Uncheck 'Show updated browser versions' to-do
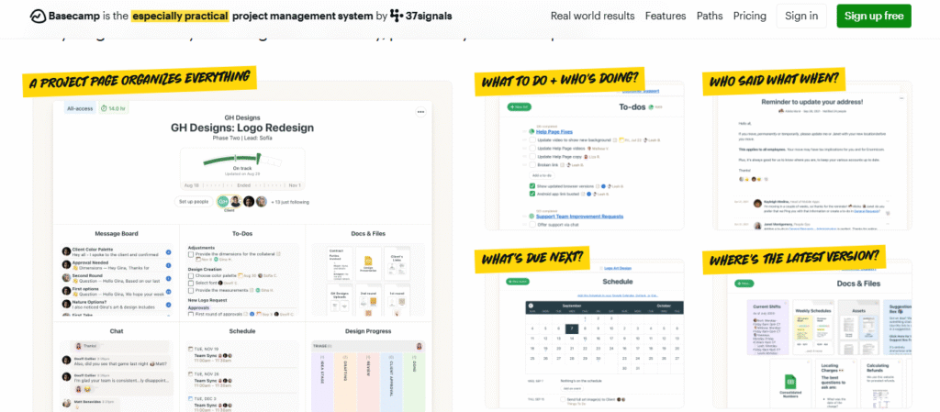The width and height of the screenshot is (940, 412). pyautogui.click(x=532, y=185)
